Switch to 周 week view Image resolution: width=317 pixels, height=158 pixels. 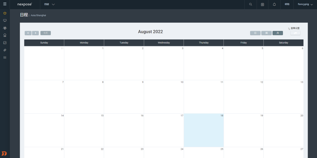click(x=267, y=33)
